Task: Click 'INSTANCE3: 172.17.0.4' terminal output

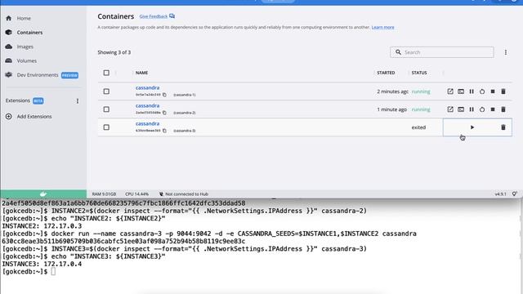Action: pyautogui.click(x=42, y=264)
